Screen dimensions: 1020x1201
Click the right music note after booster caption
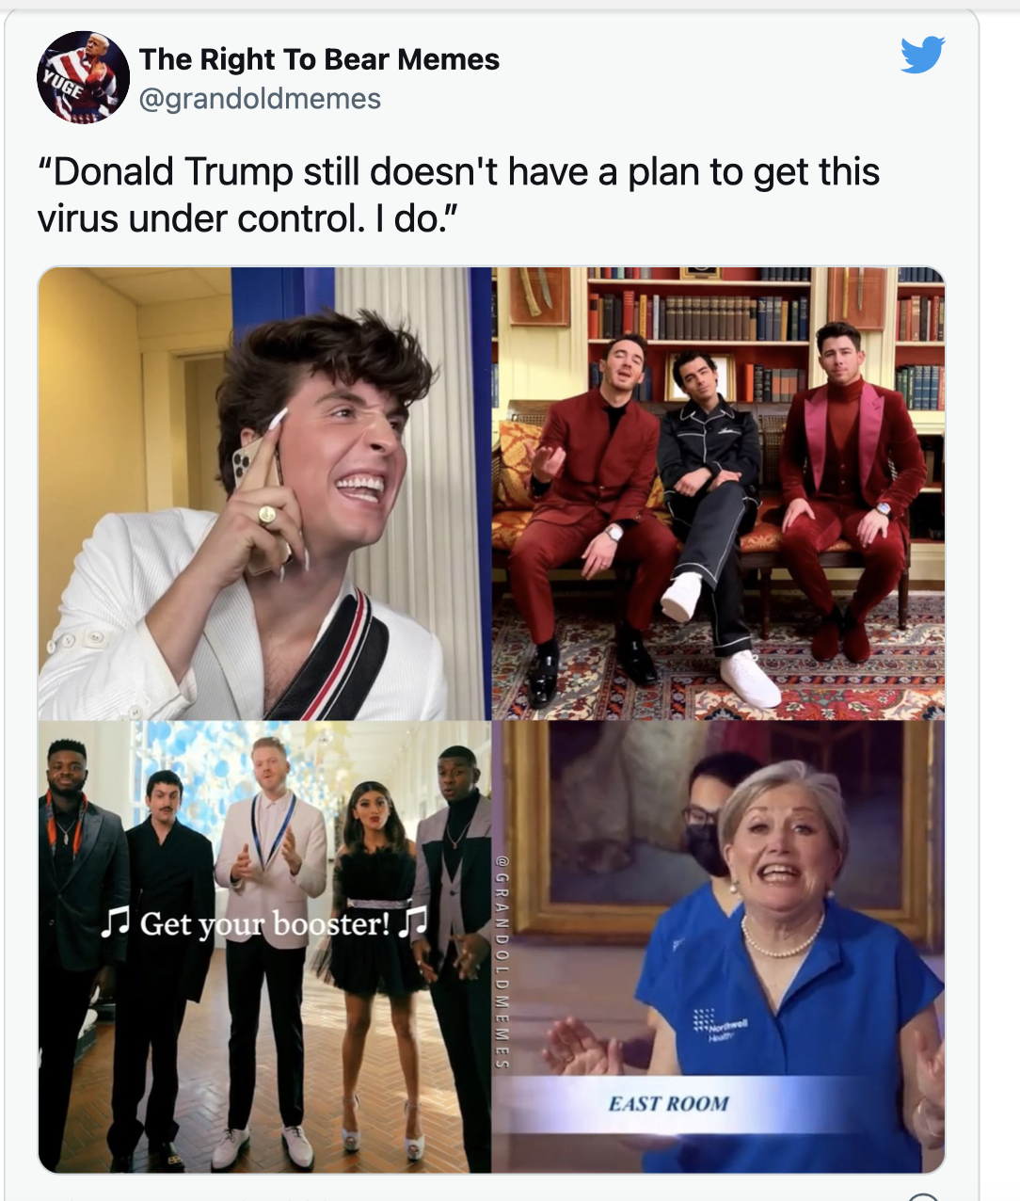[413, 921]
